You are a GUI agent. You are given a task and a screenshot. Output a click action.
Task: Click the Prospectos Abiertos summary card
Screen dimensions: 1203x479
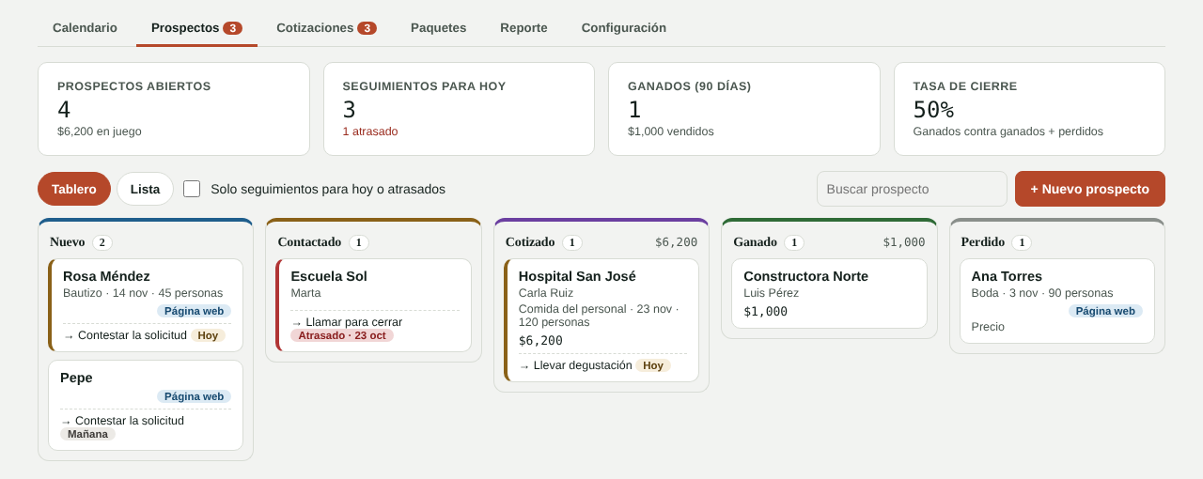174,109
